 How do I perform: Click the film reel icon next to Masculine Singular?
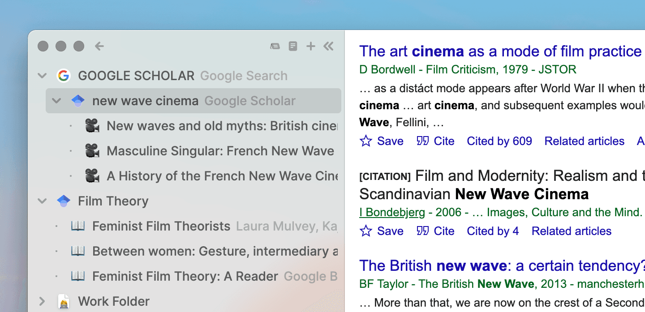pos(92,151)
